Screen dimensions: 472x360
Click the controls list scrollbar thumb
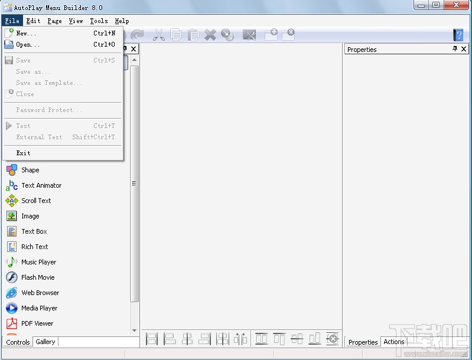point(134,184)
